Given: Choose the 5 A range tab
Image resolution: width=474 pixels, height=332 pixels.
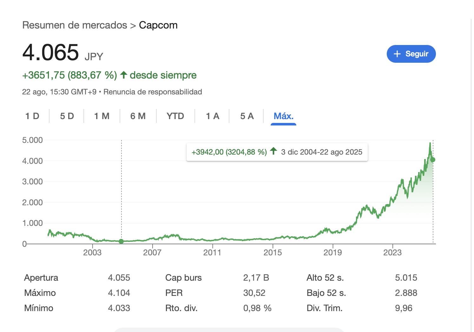Looking at the screenshot, I should point(247,116).
